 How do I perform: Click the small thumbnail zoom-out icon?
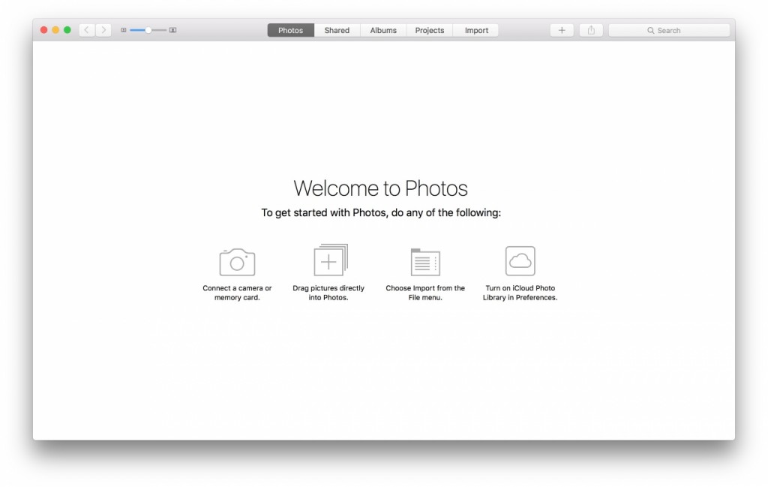click(124, 30)
